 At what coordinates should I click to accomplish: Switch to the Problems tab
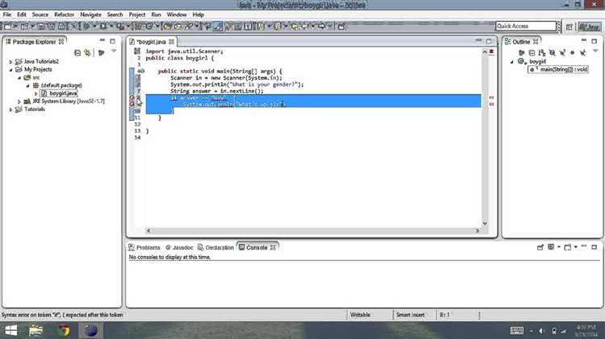coord(144,247)
